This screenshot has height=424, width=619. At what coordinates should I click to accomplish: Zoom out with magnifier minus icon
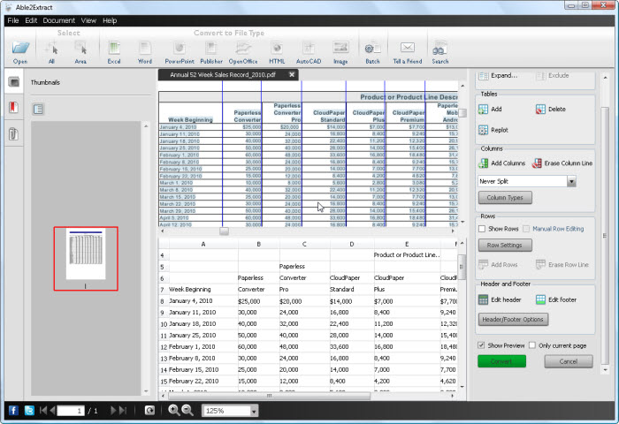(x=187, y=410)
